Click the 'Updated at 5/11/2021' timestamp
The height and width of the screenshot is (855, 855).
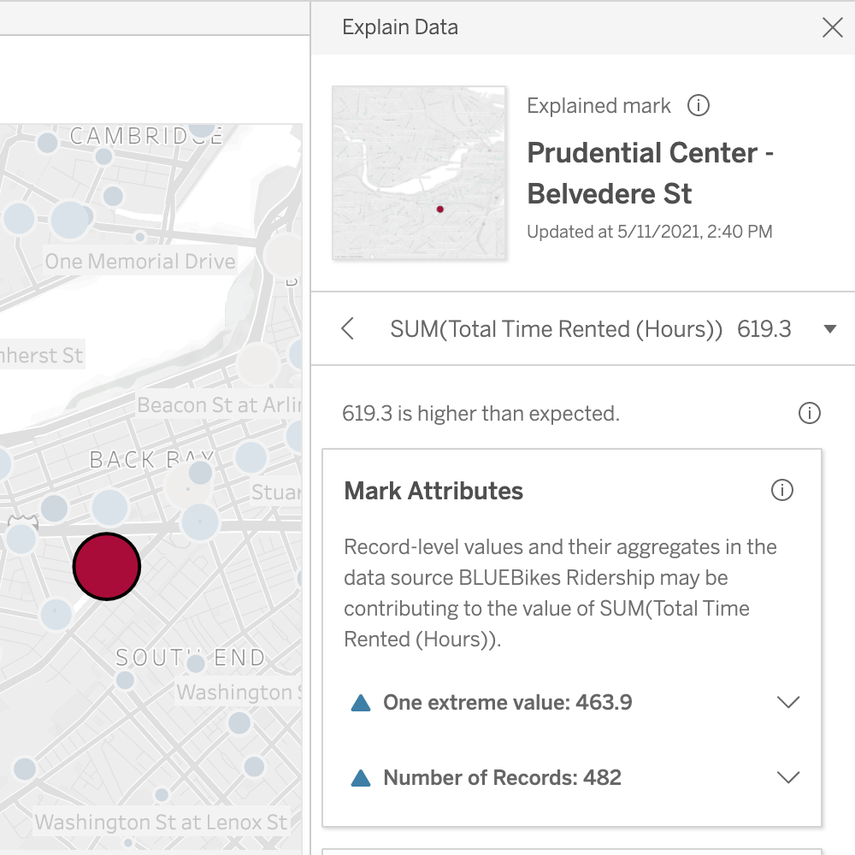pos(650,231)
